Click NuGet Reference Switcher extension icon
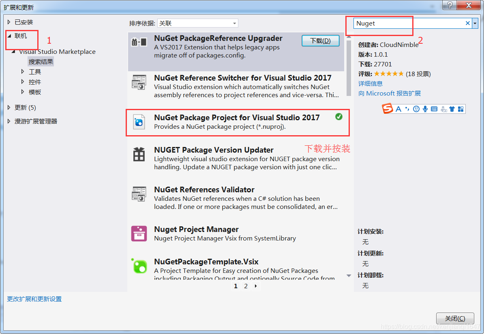The width and height of the screenshot is (484, 334). (x=139, y=82)
